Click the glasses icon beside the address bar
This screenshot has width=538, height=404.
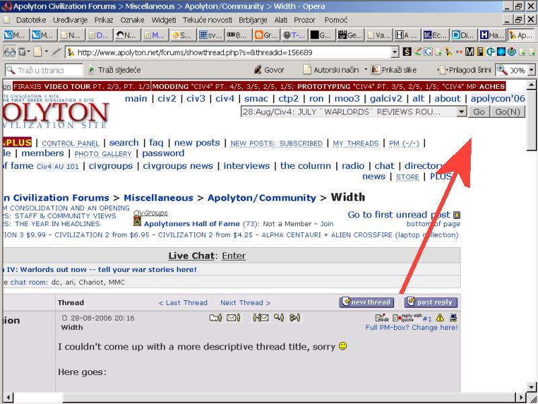point(9,53)
